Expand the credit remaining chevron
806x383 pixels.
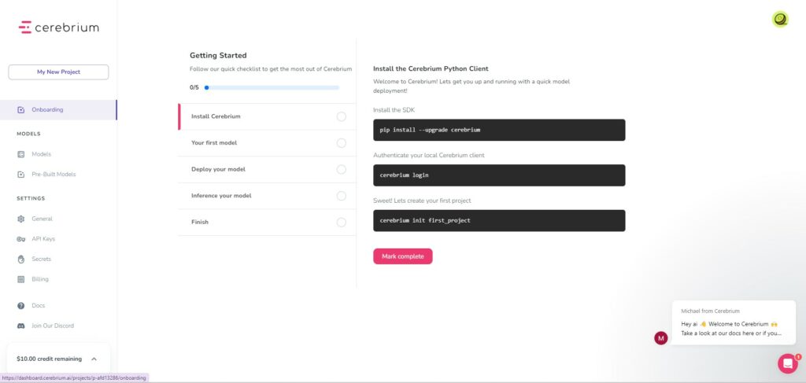click(x=94, y=359)
